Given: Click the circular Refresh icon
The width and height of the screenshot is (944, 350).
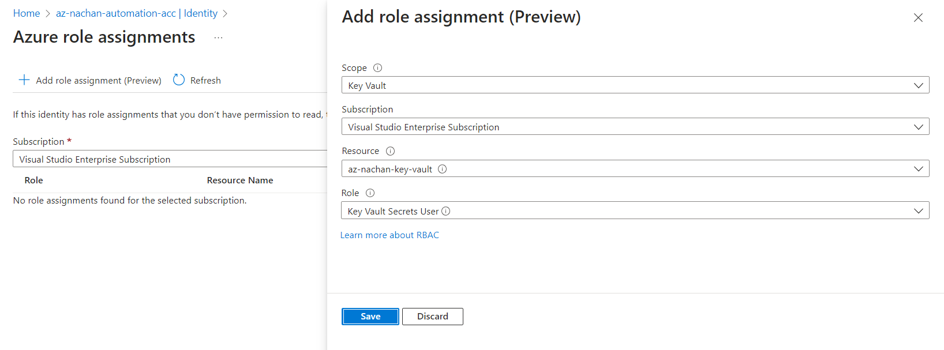Looking at the screenshot, I should pos(179,80).
